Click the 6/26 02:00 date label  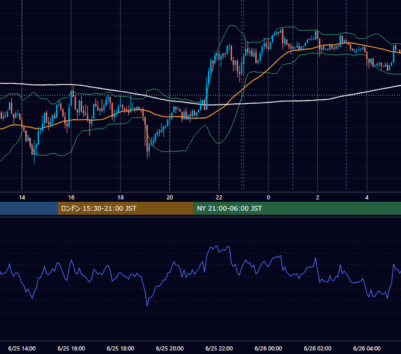point(318,348)
